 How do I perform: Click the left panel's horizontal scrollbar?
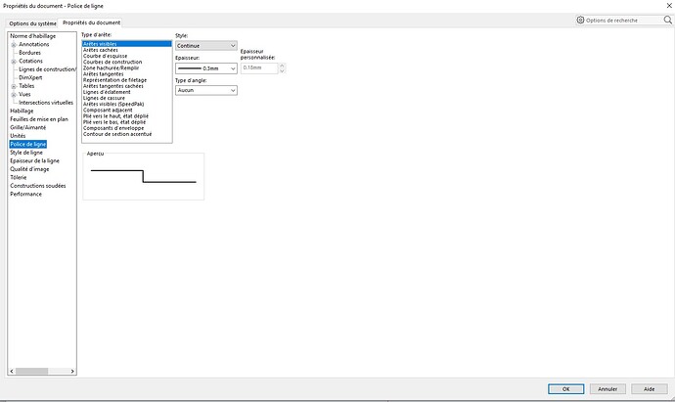tap(39, 372)
